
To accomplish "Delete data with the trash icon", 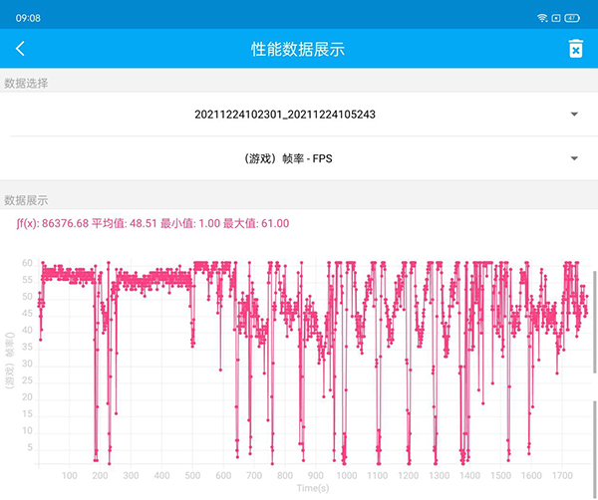I will click(x=575, y=49).
